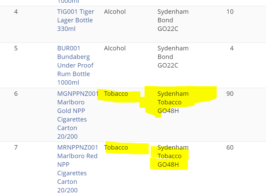Viewport: 266px width, 195px height.
Task: Click quantity 10 in Tiger Lager row
Action: [x=230, y=12]
